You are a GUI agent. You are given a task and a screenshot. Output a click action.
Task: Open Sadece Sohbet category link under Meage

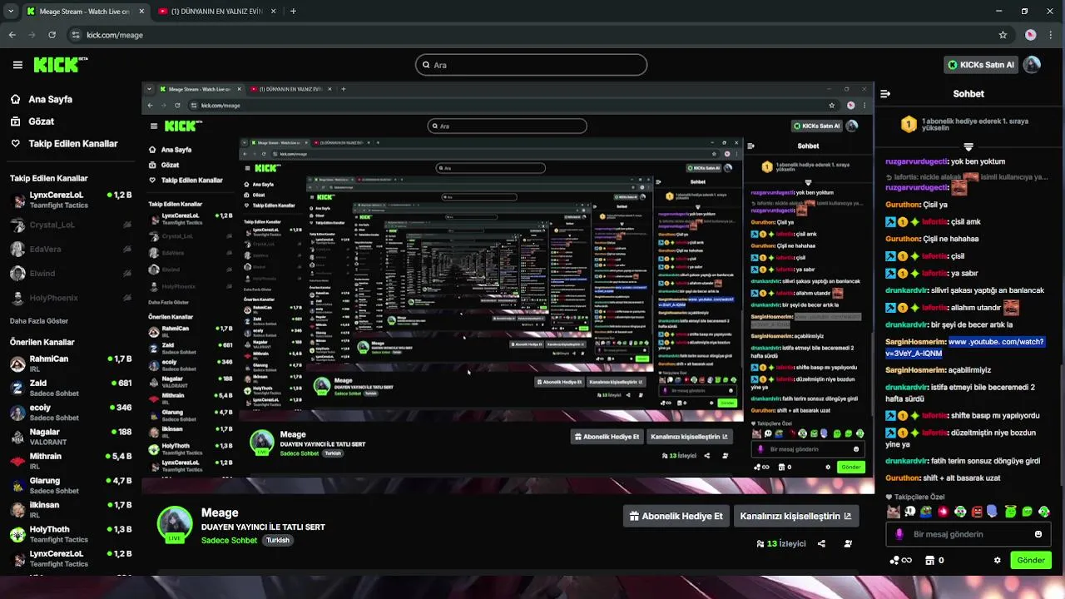tap(229, 540)
